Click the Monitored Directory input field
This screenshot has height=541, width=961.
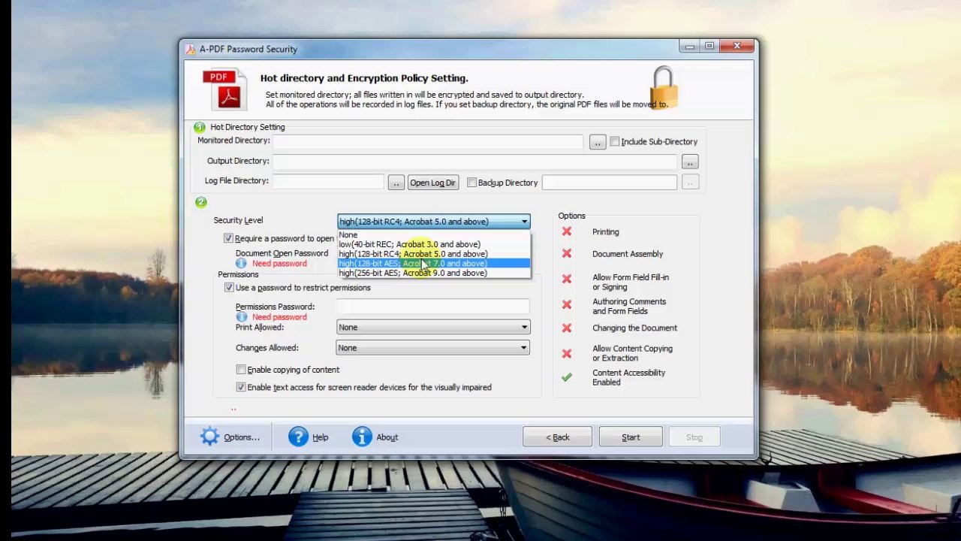[x=428, y=141]
